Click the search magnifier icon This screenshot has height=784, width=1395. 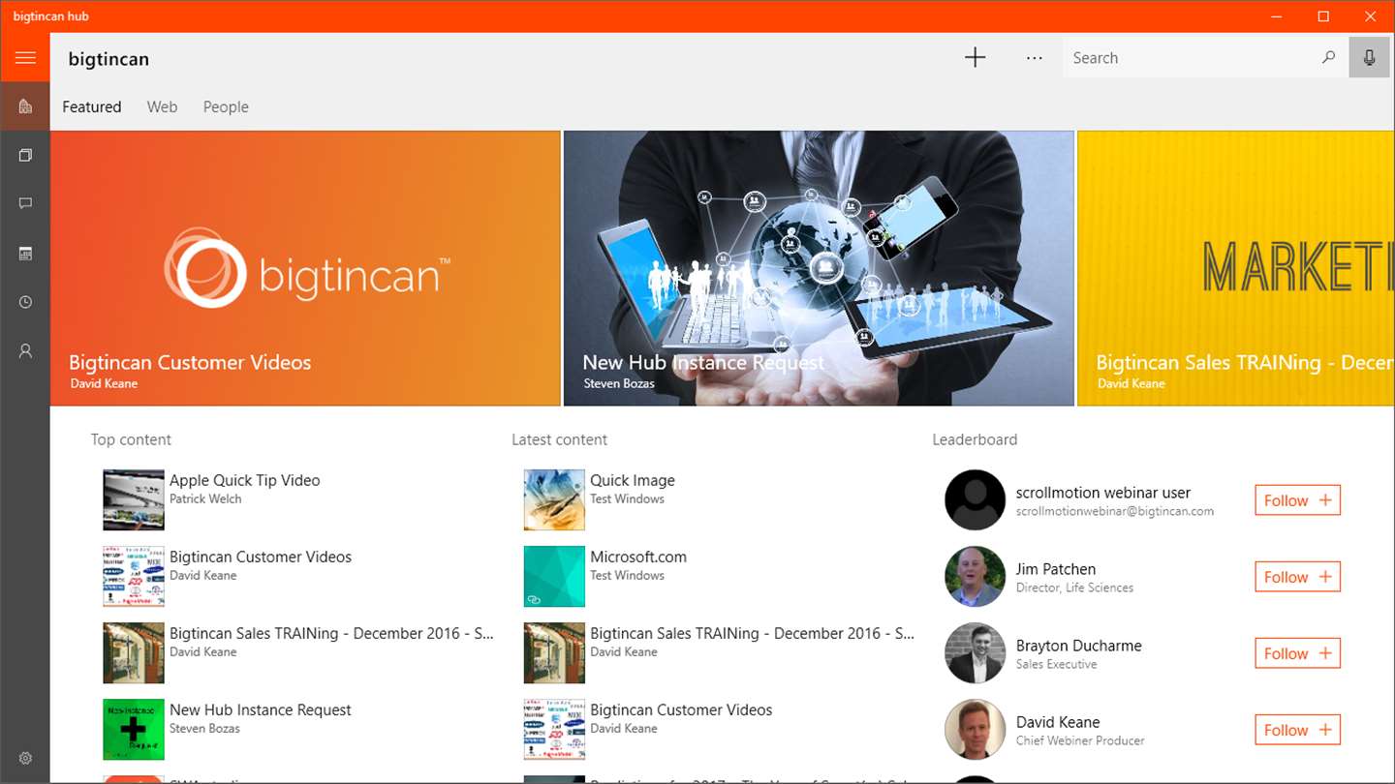(x=1328, y=58)
